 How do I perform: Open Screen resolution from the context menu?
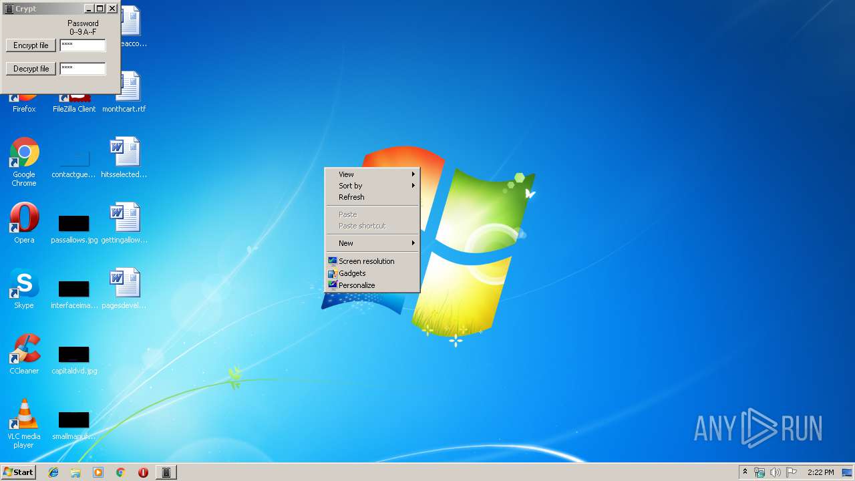pyautogui.click(x=372, y=261)
